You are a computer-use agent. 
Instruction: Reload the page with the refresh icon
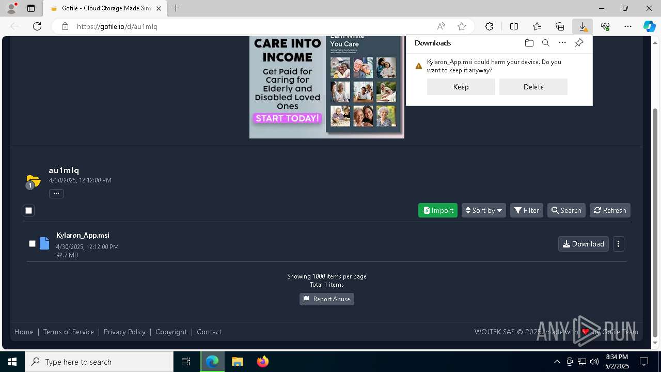[37, 26]
